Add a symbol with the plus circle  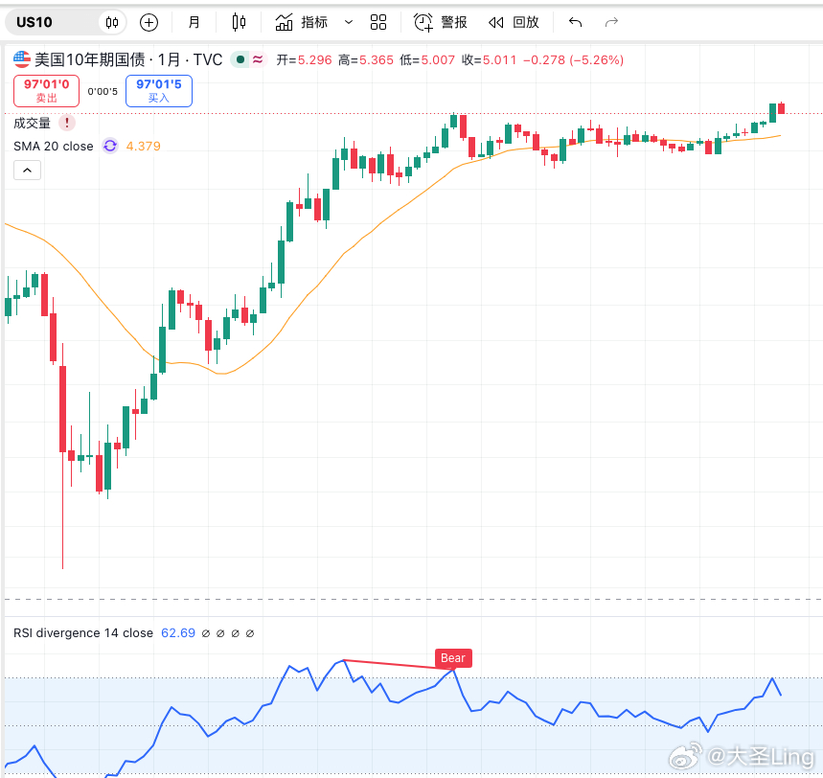(149, 23)
